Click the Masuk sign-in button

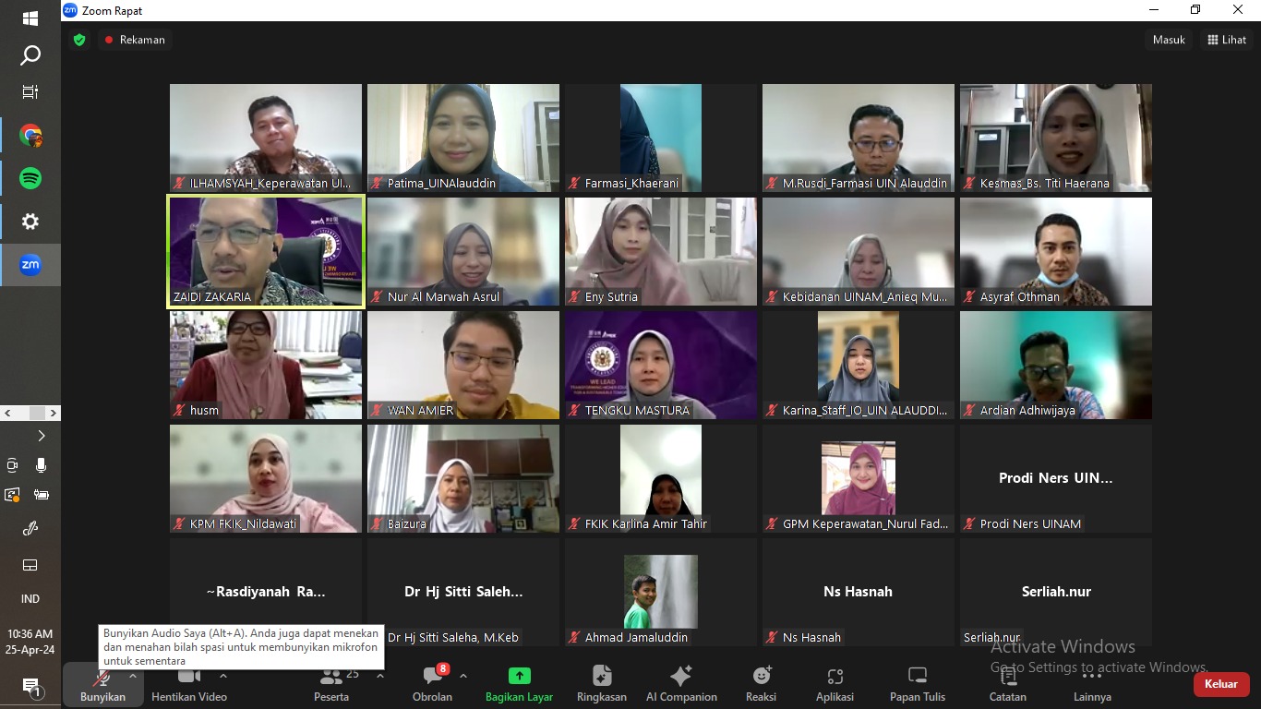[1169, 40]
